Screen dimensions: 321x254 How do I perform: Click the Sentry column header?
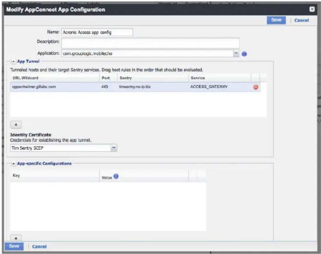153,78
